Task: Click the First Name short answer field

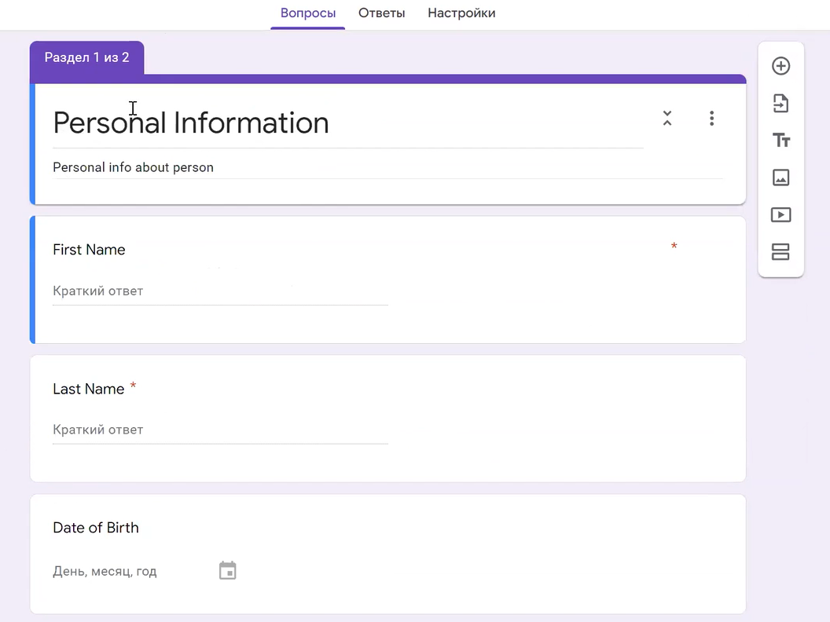Action: coord(220,291)
